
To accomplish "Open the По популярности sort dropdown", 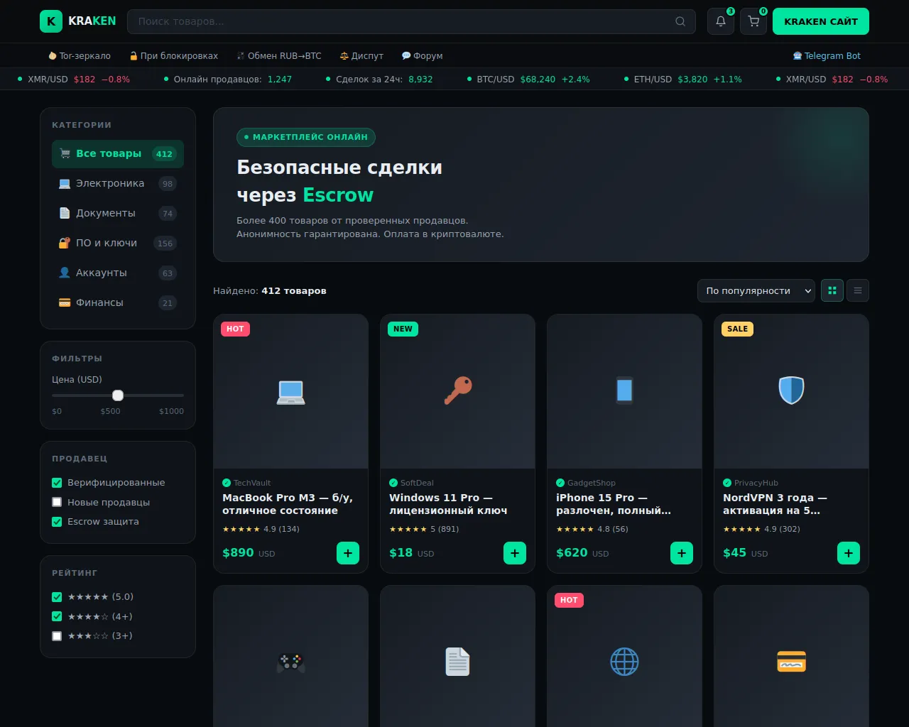I will [756, 290].
